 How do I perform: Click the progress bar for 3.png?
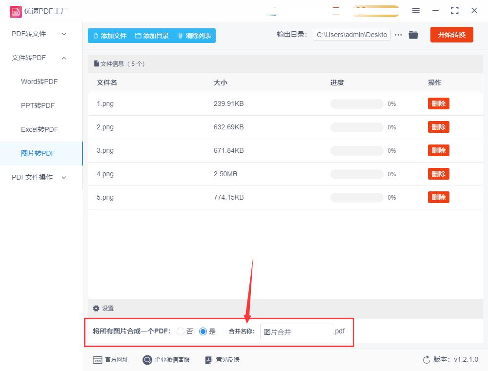[357, 150]
